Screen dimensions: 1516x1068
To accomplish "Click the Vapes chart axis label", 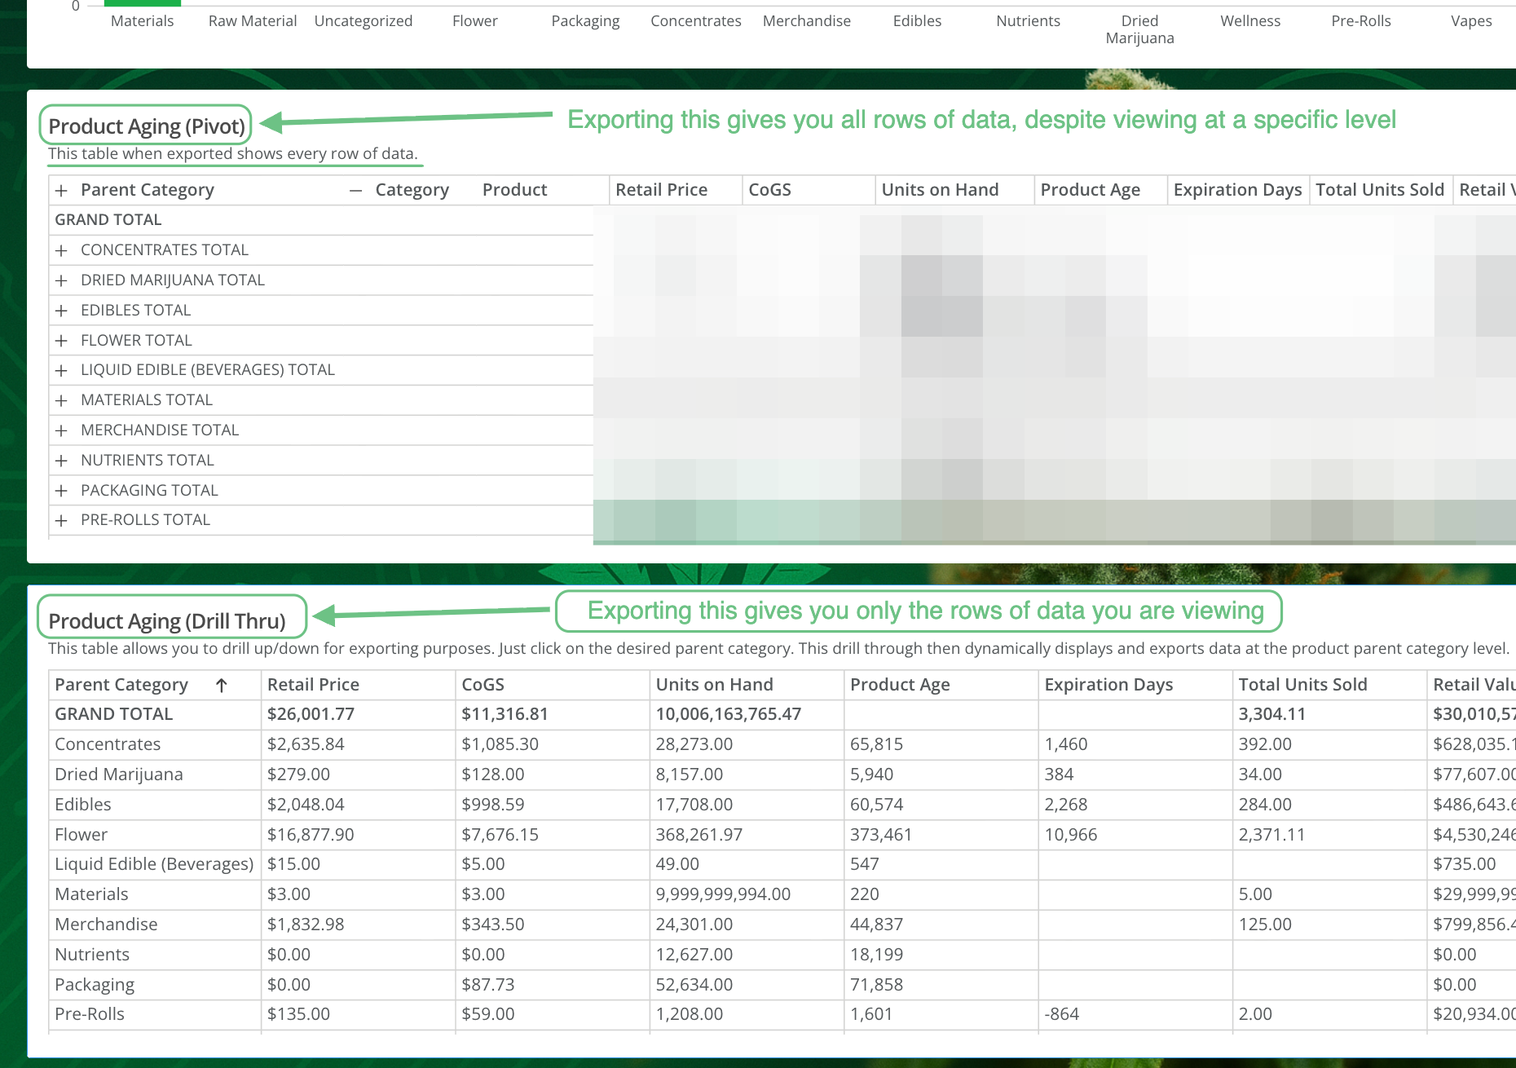I will [1471, 21].
